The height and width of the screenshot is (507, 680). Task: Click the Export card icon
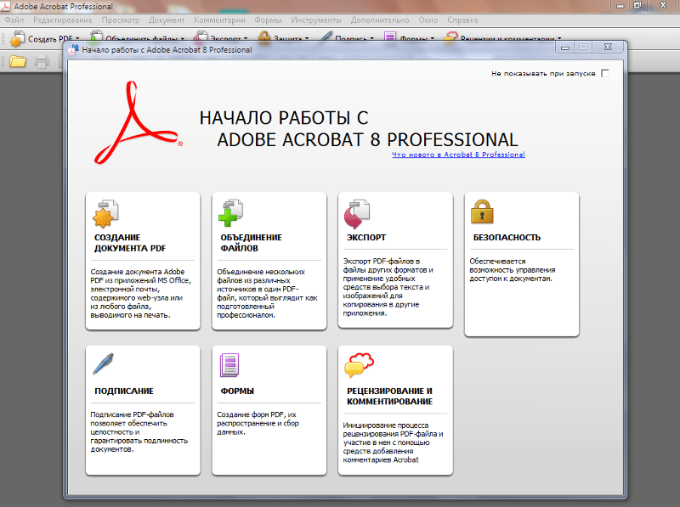pos(357,212)
